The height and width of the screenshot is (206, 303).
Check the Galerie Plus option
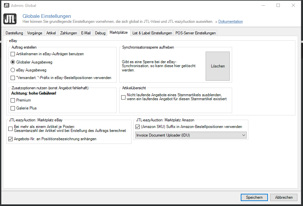(x=13, y=108)
